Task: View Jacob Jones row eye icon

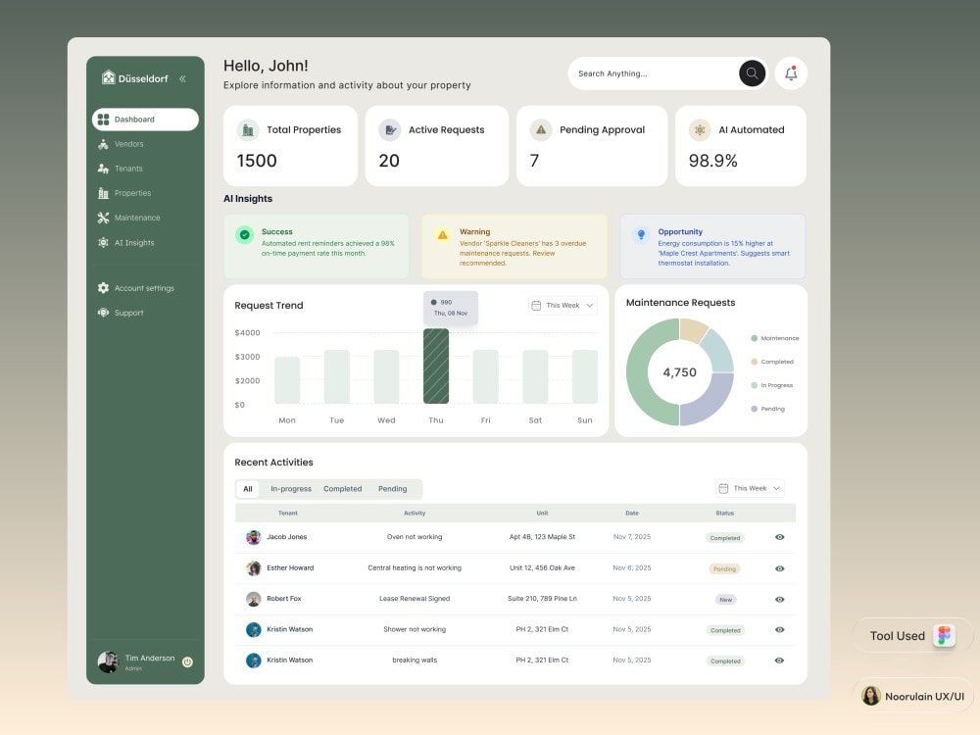Action: point(779,537)
